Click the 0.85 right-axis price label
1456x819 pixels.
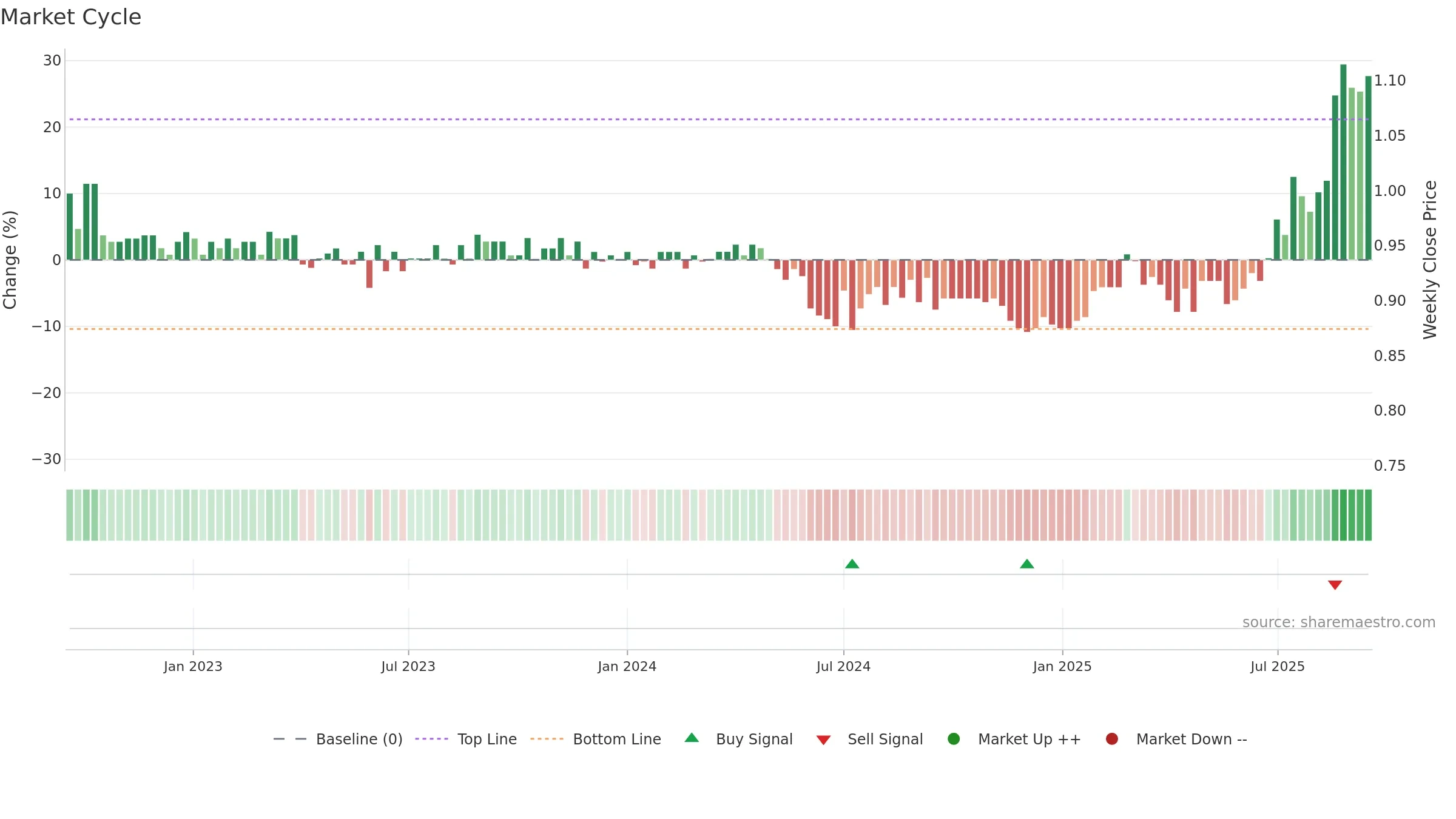coord(1390,356)
